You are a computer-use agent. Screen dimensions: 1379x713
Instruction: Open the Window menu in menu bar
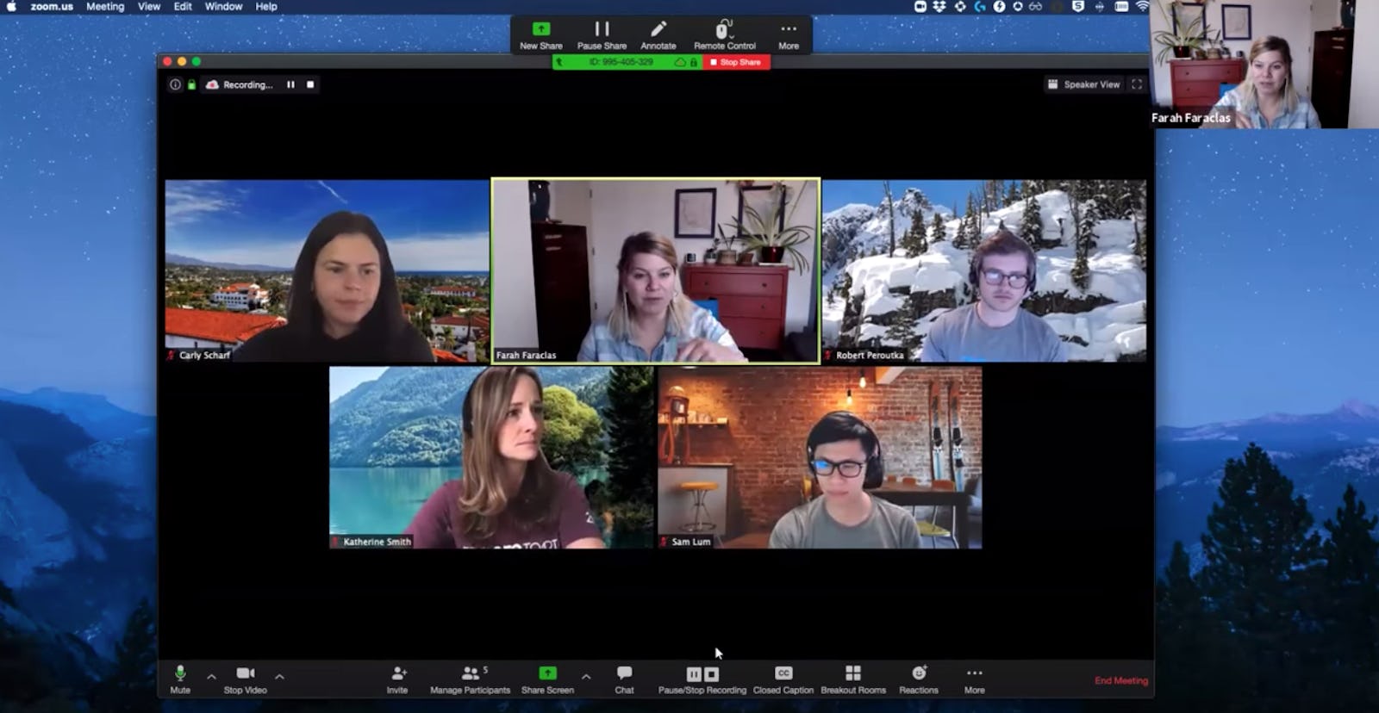click(223, 7)
